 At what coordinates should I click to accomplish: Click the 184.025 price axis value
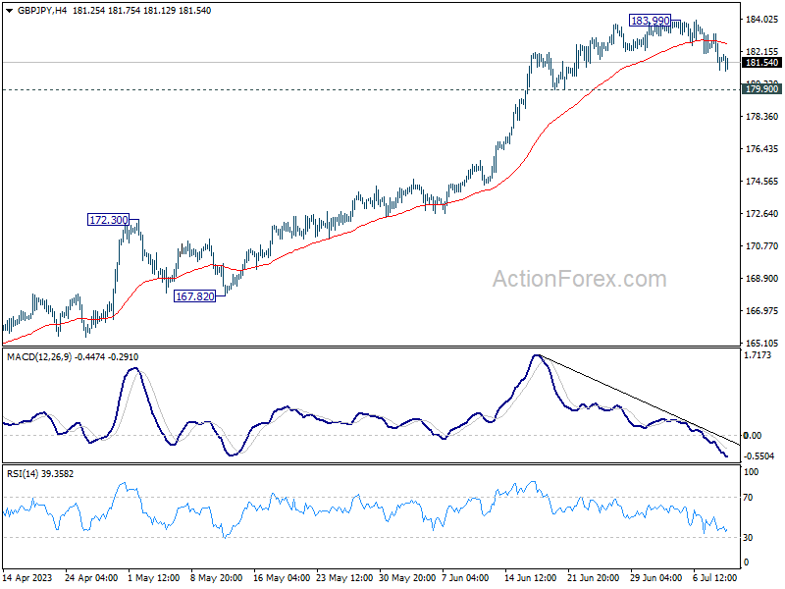coord(762,20)
